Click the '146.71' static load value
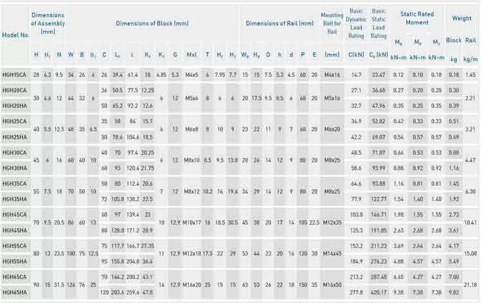The width and height of the screenshot is (482, 303). point(379,214)
